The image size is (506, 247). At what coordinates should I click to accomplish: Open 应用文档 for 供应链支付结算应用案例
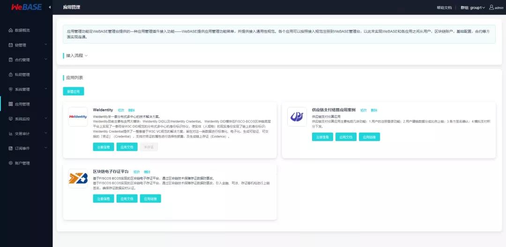(x=346, y=137)
